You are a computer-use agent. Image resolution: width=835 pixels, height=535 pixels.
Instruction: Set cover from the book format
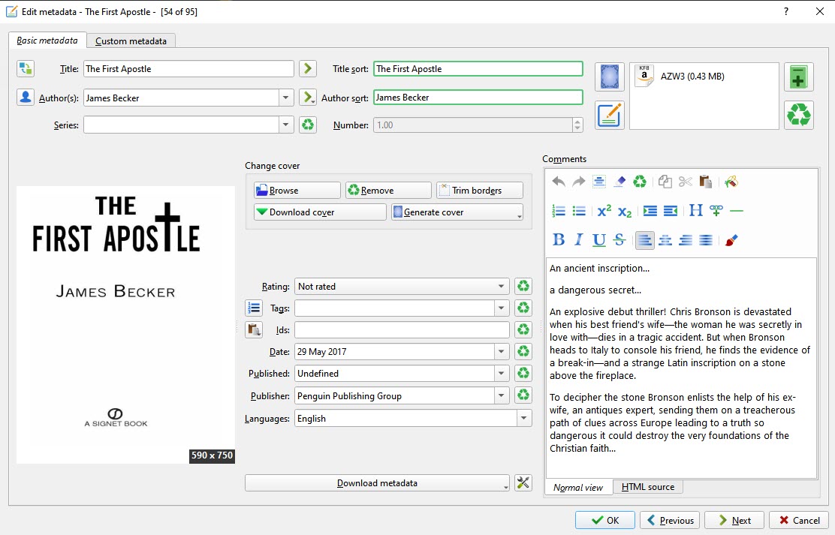point(609,77)
